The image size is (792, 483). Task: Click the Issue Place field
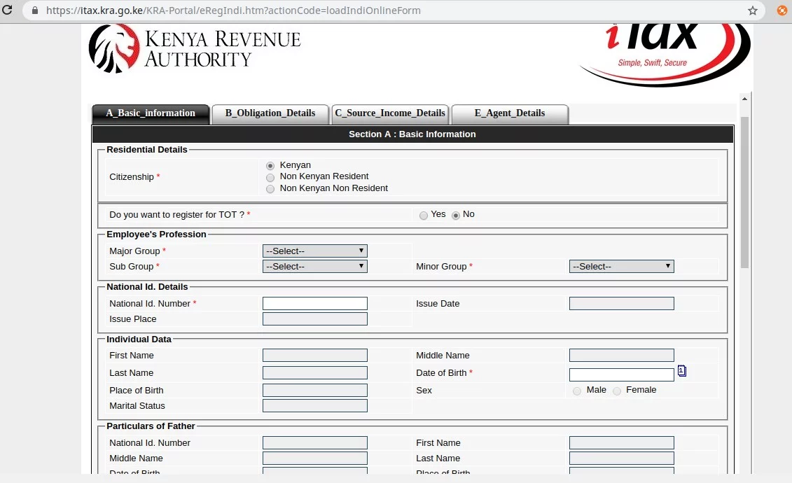314,319
